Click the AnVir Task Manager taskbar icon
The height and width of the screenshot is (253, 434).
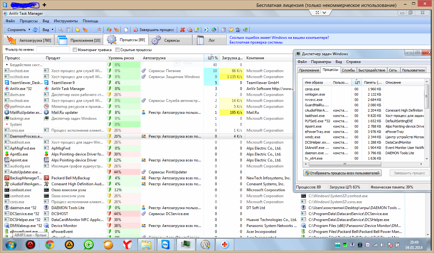pyautogui.click(x=225, y=245)
